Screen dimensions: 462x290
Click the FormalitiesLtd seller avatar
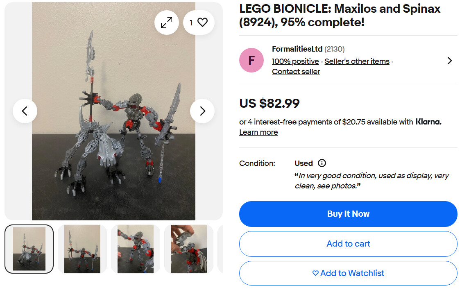(x=251, y=60)
